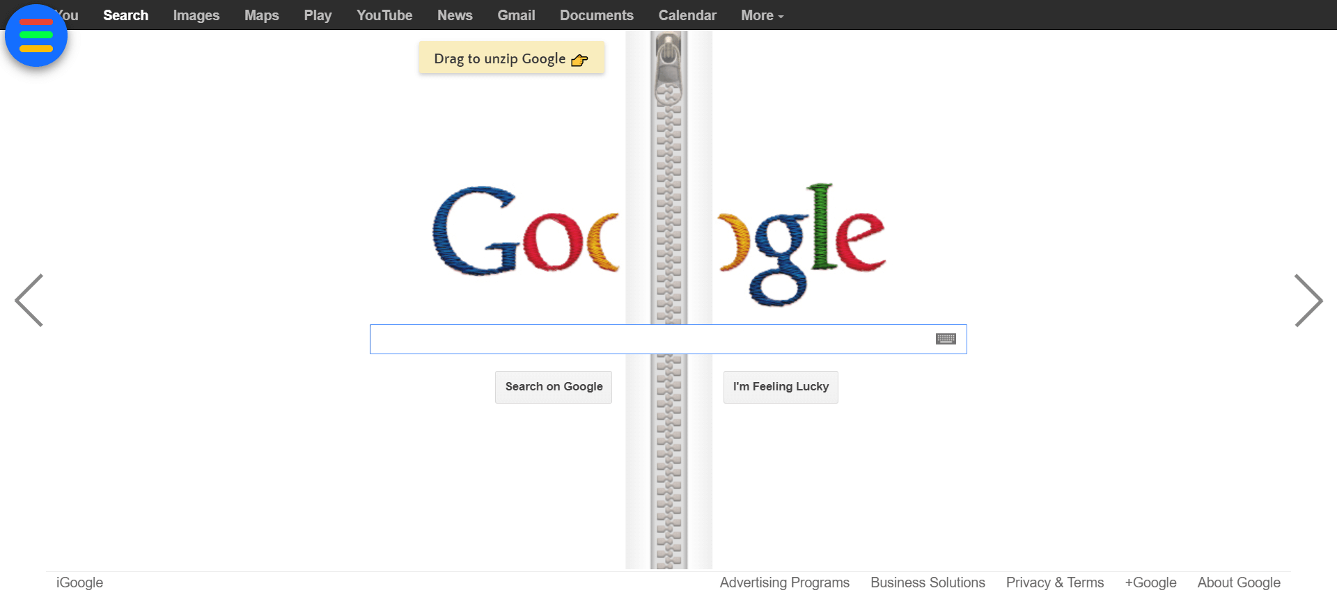1337x595 pixels.
Task: Go to next page with right arrow
Action: 1308,300
